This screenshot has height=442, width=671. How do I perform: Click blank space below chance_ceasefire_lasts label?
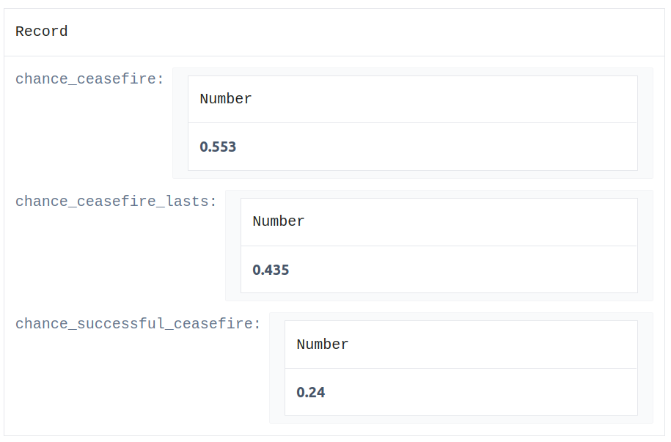click(117, 255)
